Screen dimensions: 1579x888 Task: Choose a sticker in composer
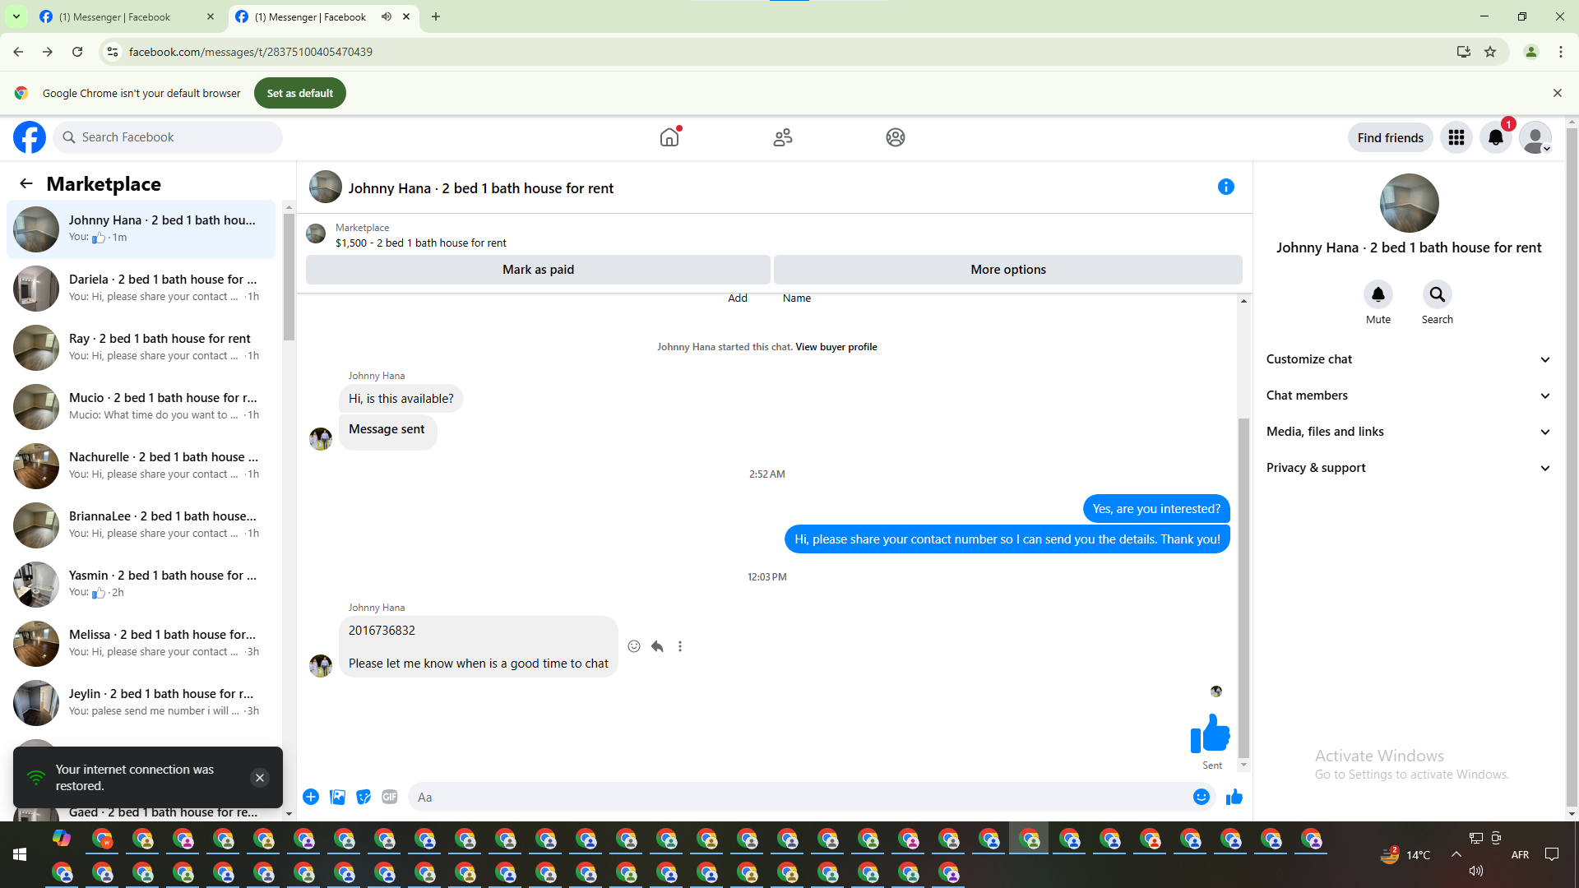363,797
